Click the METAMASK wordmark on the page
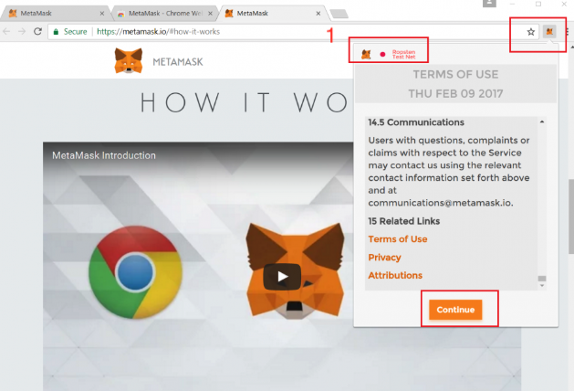 pos(178,62)
